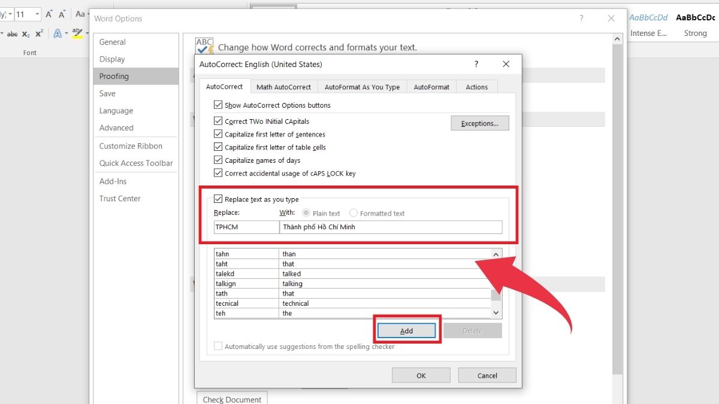
Task: Click the Change Case Aa icon
Action: coord(80,14)
